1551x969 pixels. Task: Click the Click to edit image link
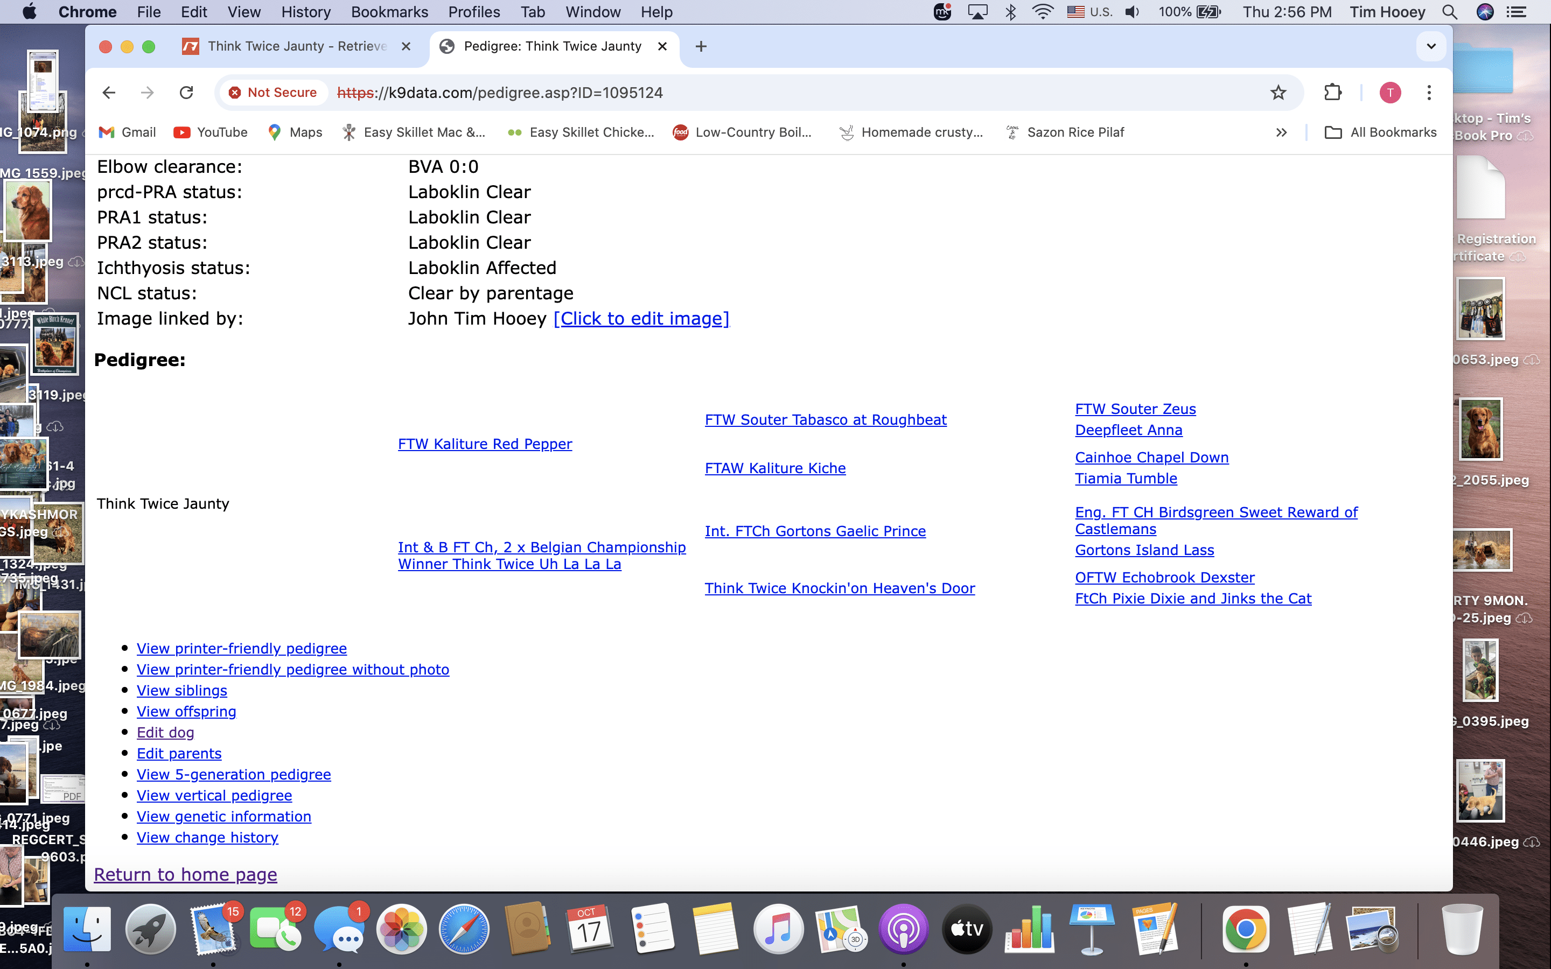click(x=641, y=319)
